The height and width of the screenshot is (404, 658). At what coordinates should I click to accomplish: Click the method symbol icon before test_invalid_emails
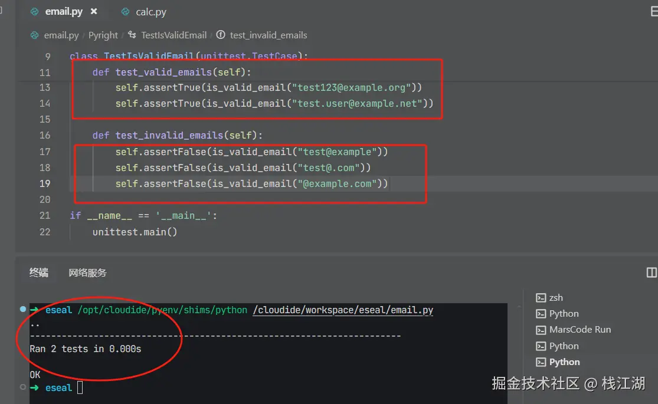[221, 35]
